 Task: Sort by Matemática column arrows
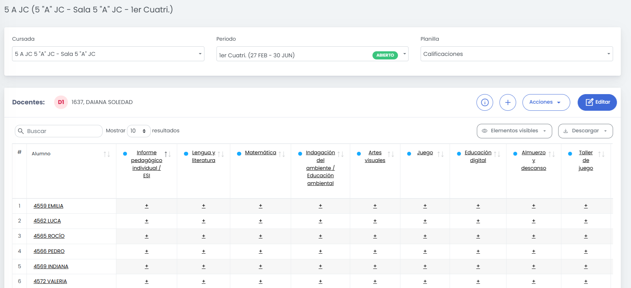[282, 154]
